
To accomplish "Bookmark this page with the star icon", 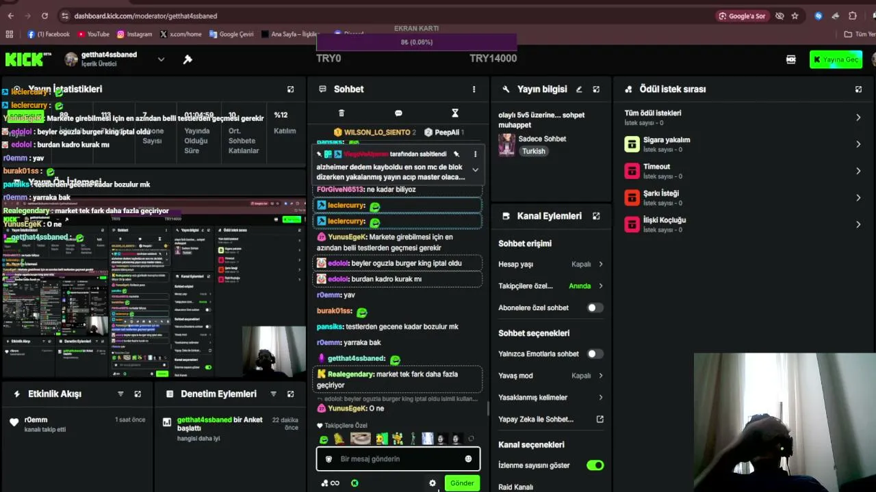I will pos(795,16).
